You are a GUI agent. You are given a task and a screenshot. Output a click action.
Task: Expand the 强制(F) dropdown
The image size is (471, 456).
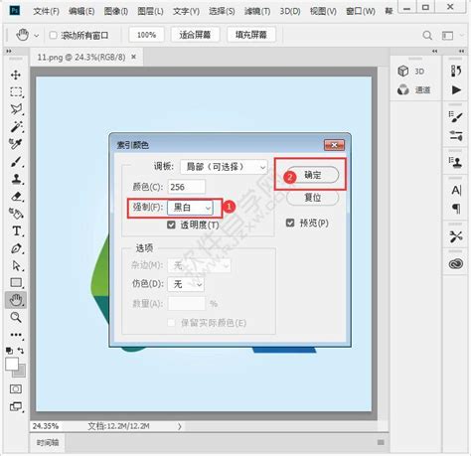point(190,208)
